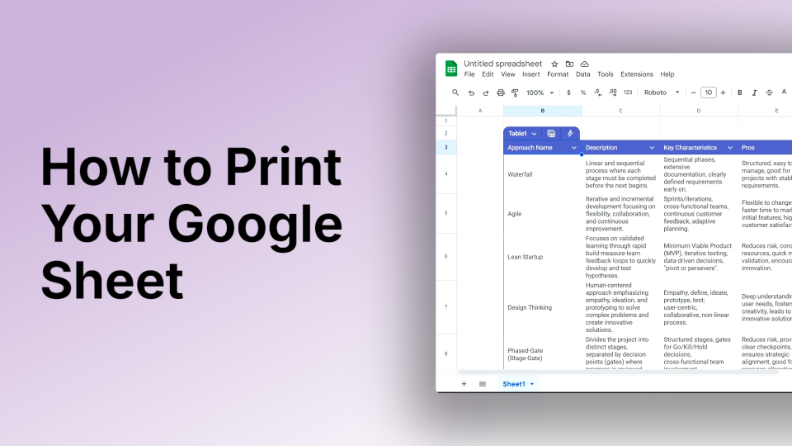Click the select-all corner box

coord(446,111)
